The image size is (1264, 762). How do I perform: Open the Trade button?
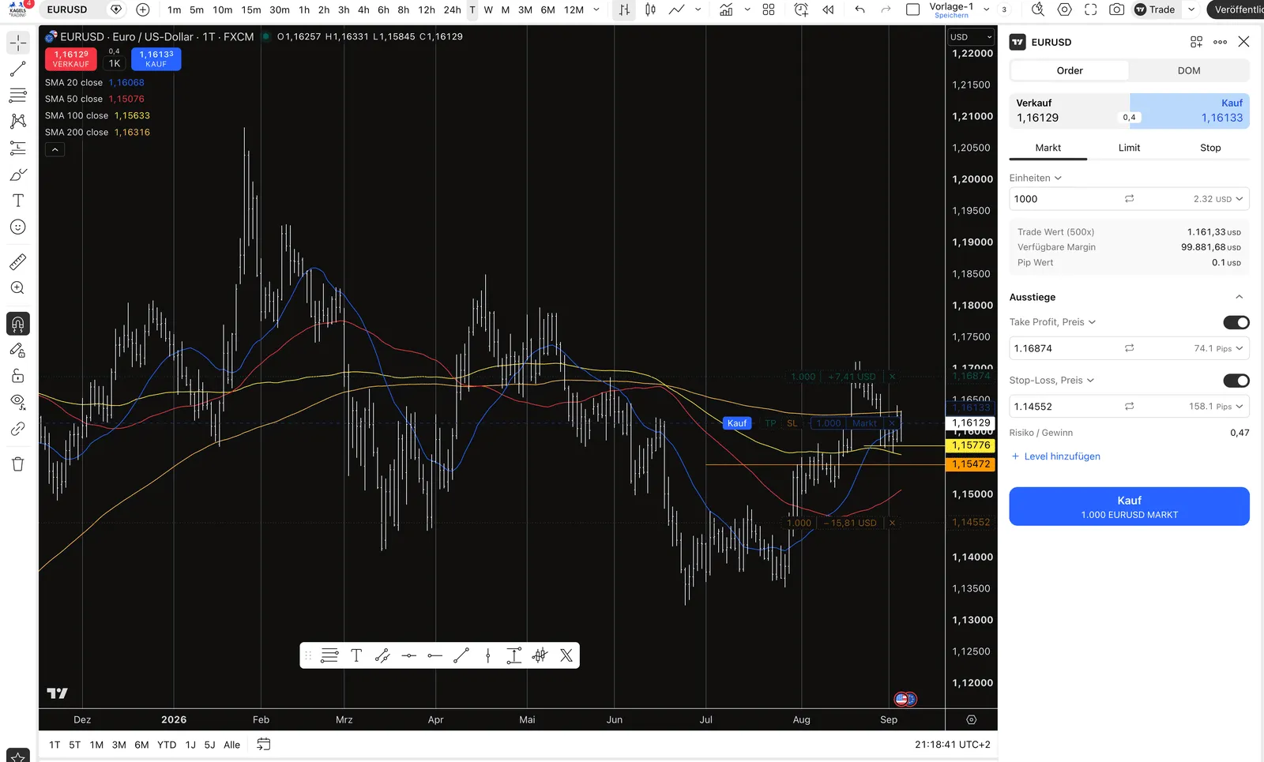[1155, 9]
